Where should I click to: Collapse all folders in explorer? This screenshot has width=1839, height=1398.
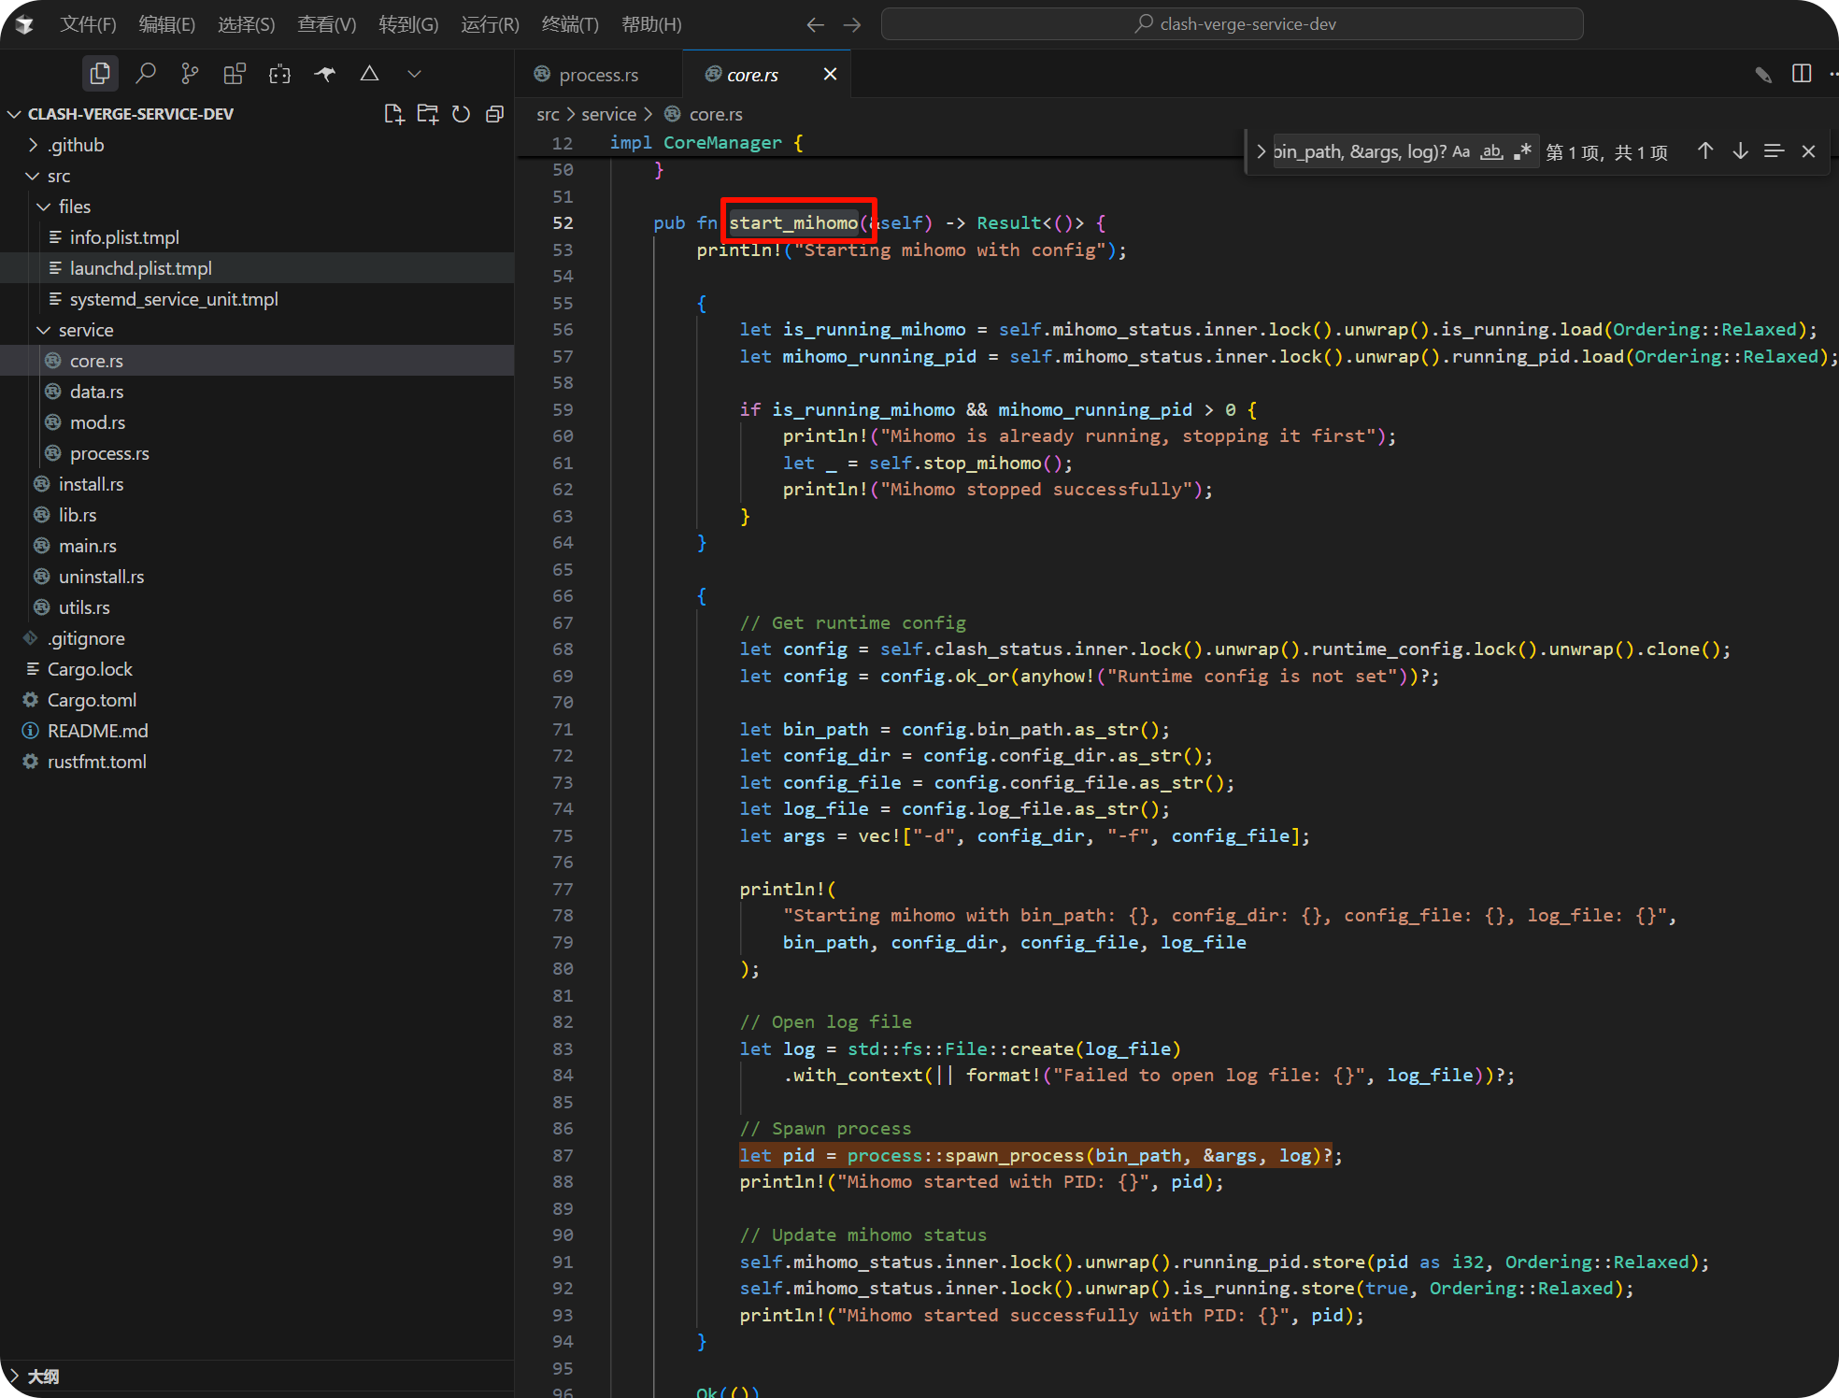pos(494,114)
